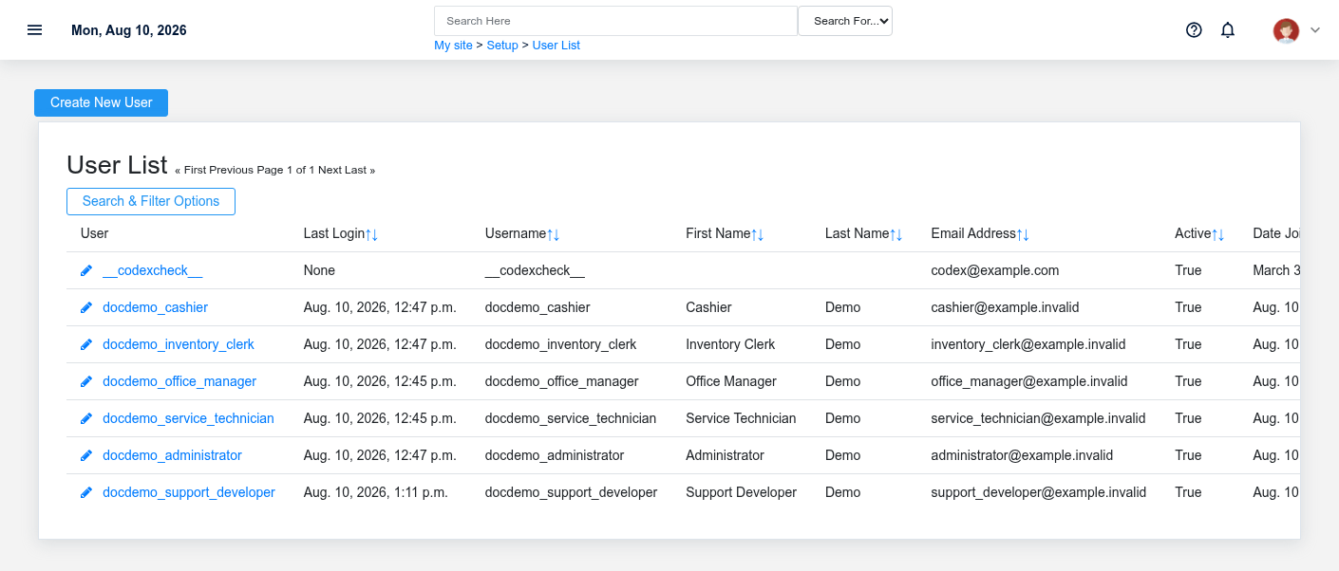Click email office_manager@example.invalid
Viewport: 1339px width, 571px height.
[x=1029, y=381]
